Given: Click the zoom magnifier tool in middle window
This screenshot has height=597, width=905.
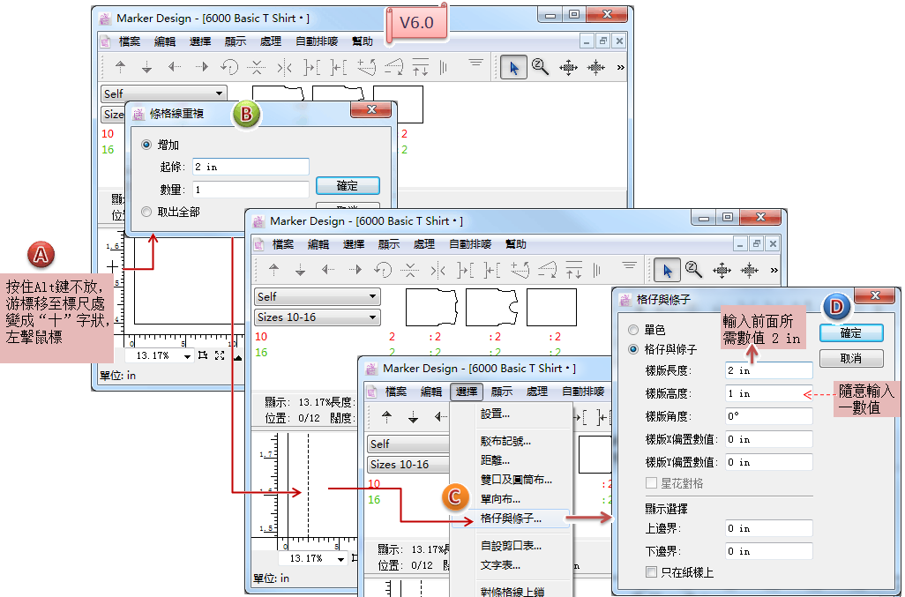Looking at the screenshot, I should coord(693,270).
